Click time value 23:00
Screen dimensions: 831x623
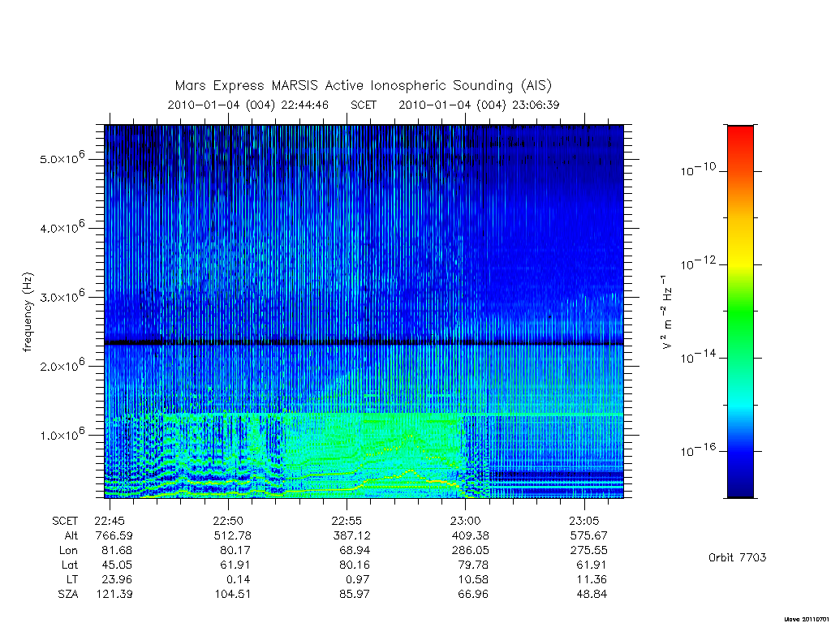pyautogui.click(x=465, y=522)
